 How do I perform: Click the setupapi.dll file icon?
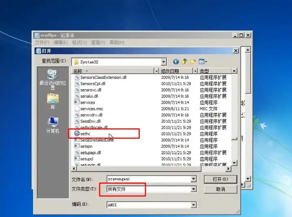77,153
